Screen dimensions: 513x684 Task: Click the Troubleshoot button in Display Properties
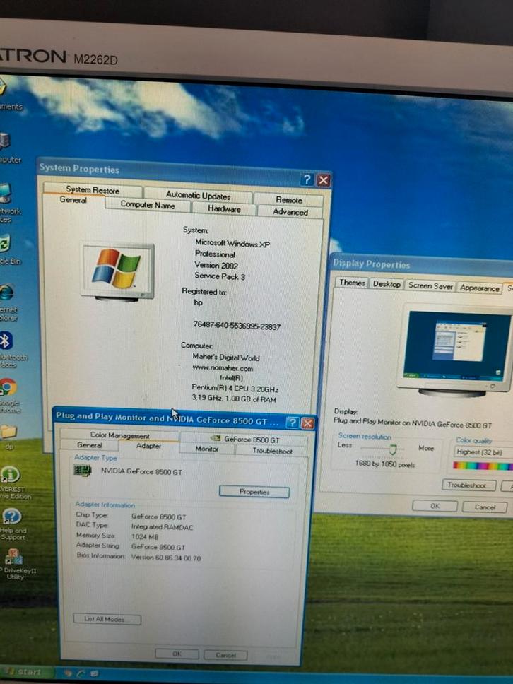(468, 485)
